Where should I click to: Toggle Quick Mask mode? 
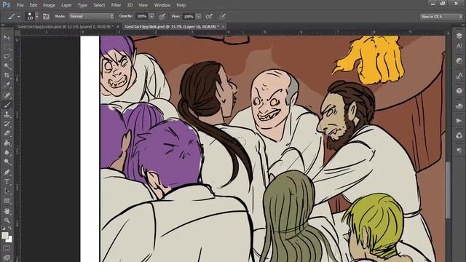[7, 247]
